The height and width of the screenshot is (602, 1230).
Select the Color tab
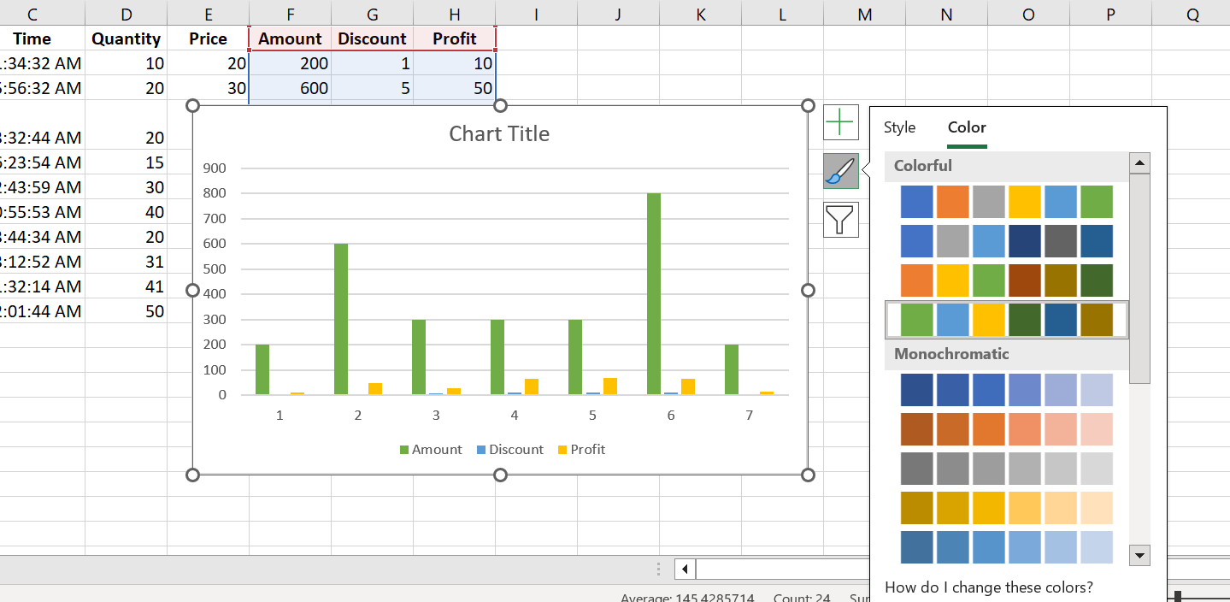967,127
